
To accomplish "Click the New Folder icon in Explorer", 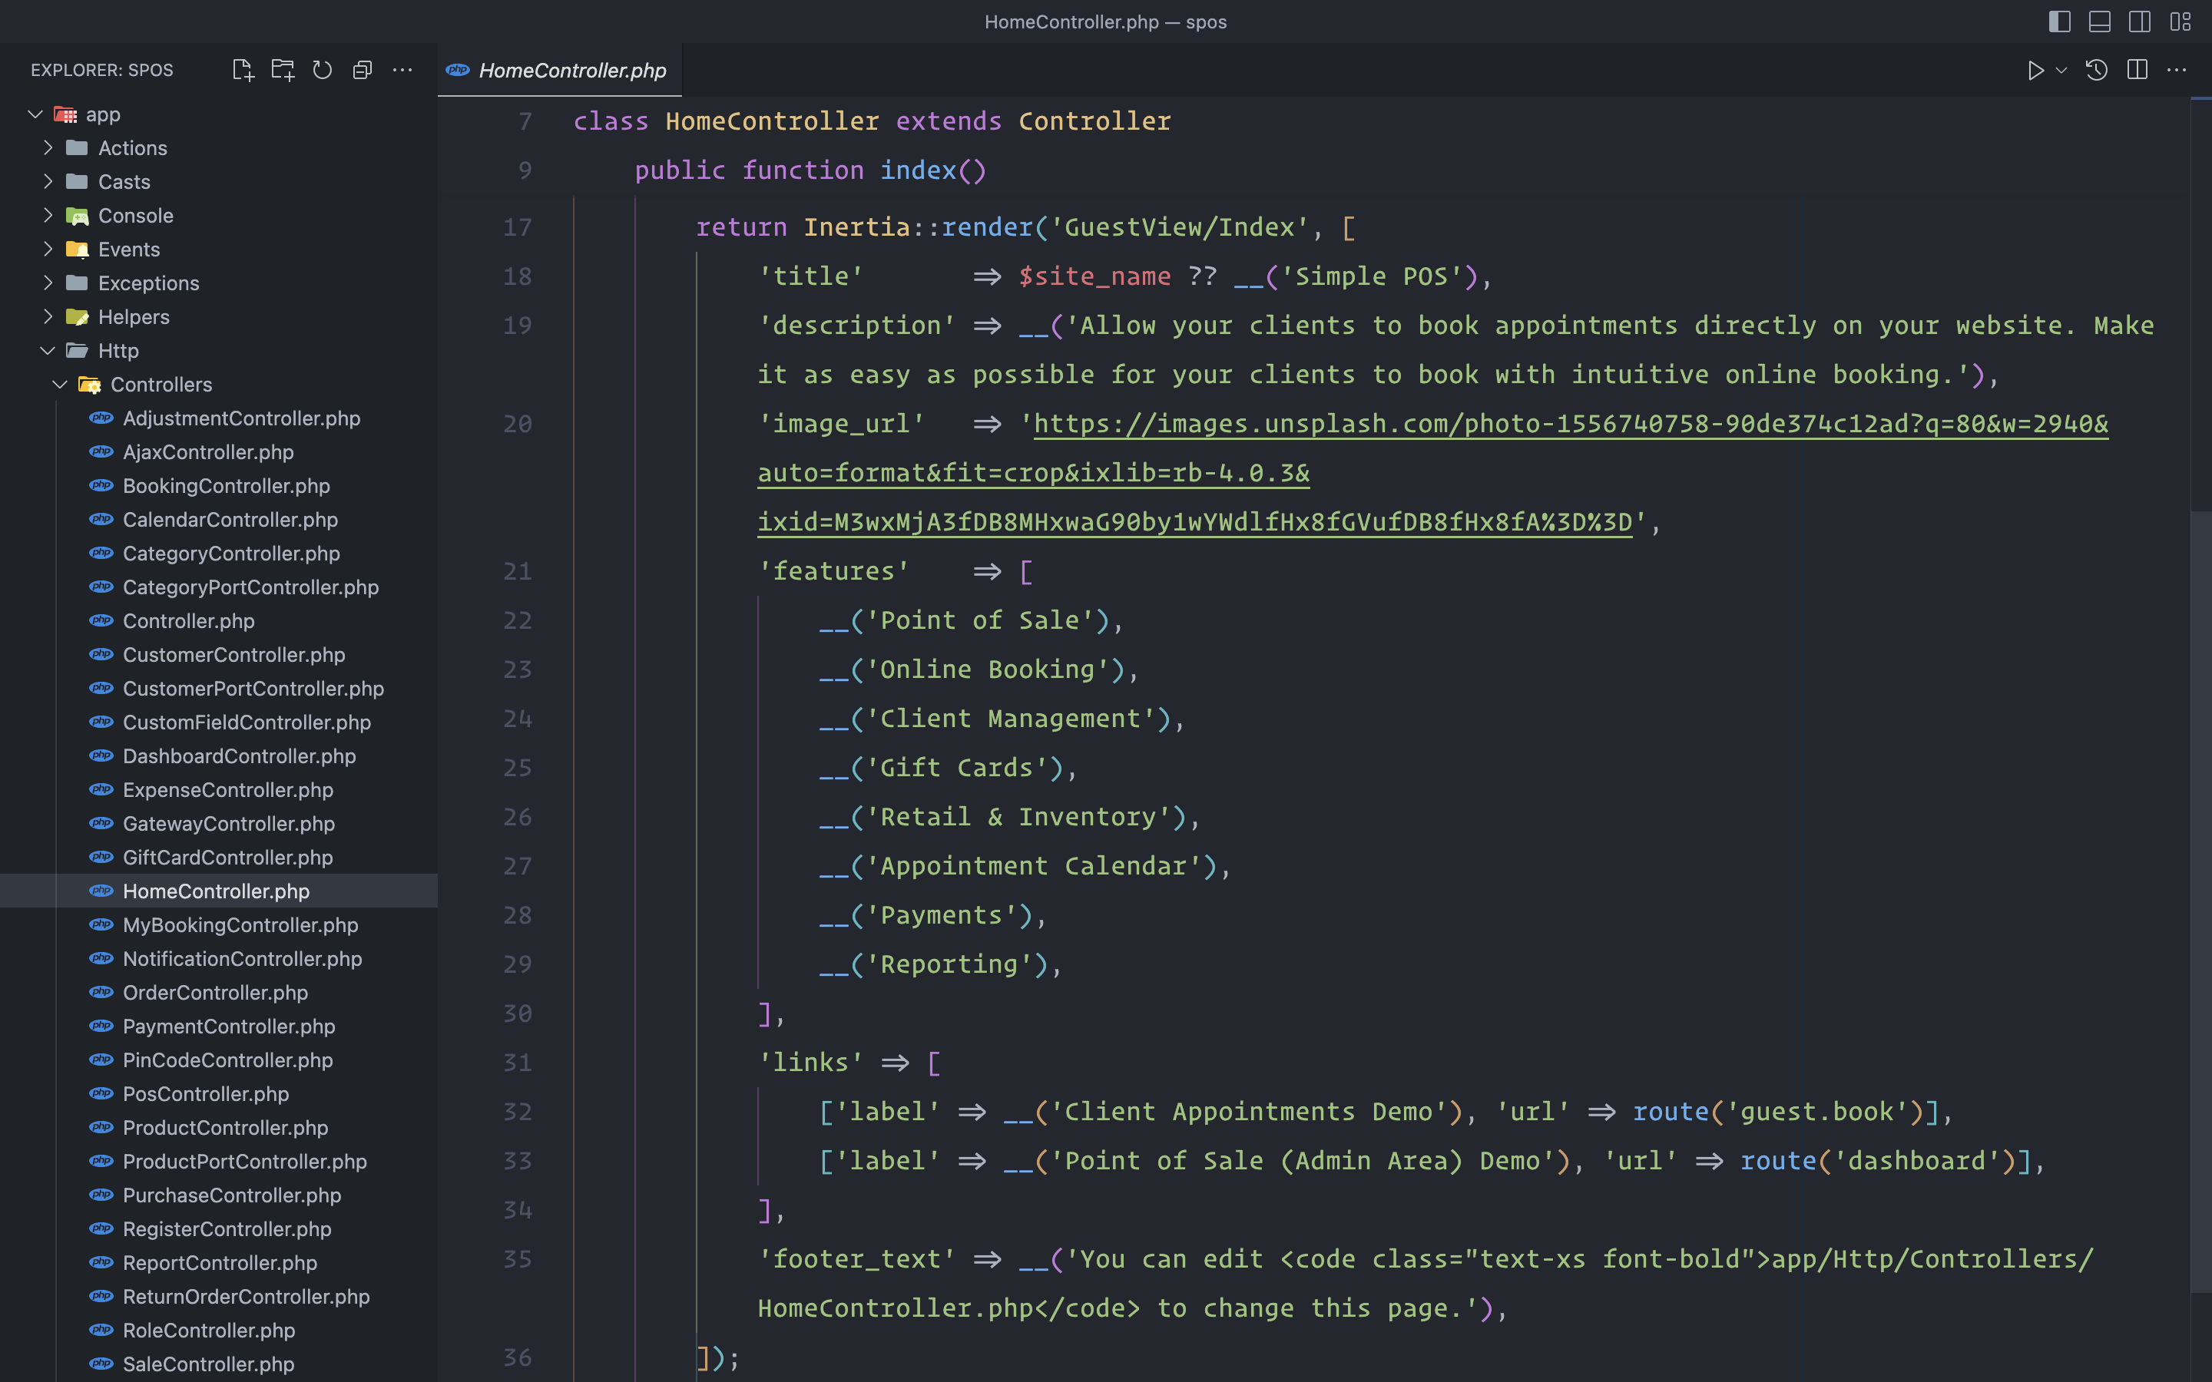I will 283,71.
